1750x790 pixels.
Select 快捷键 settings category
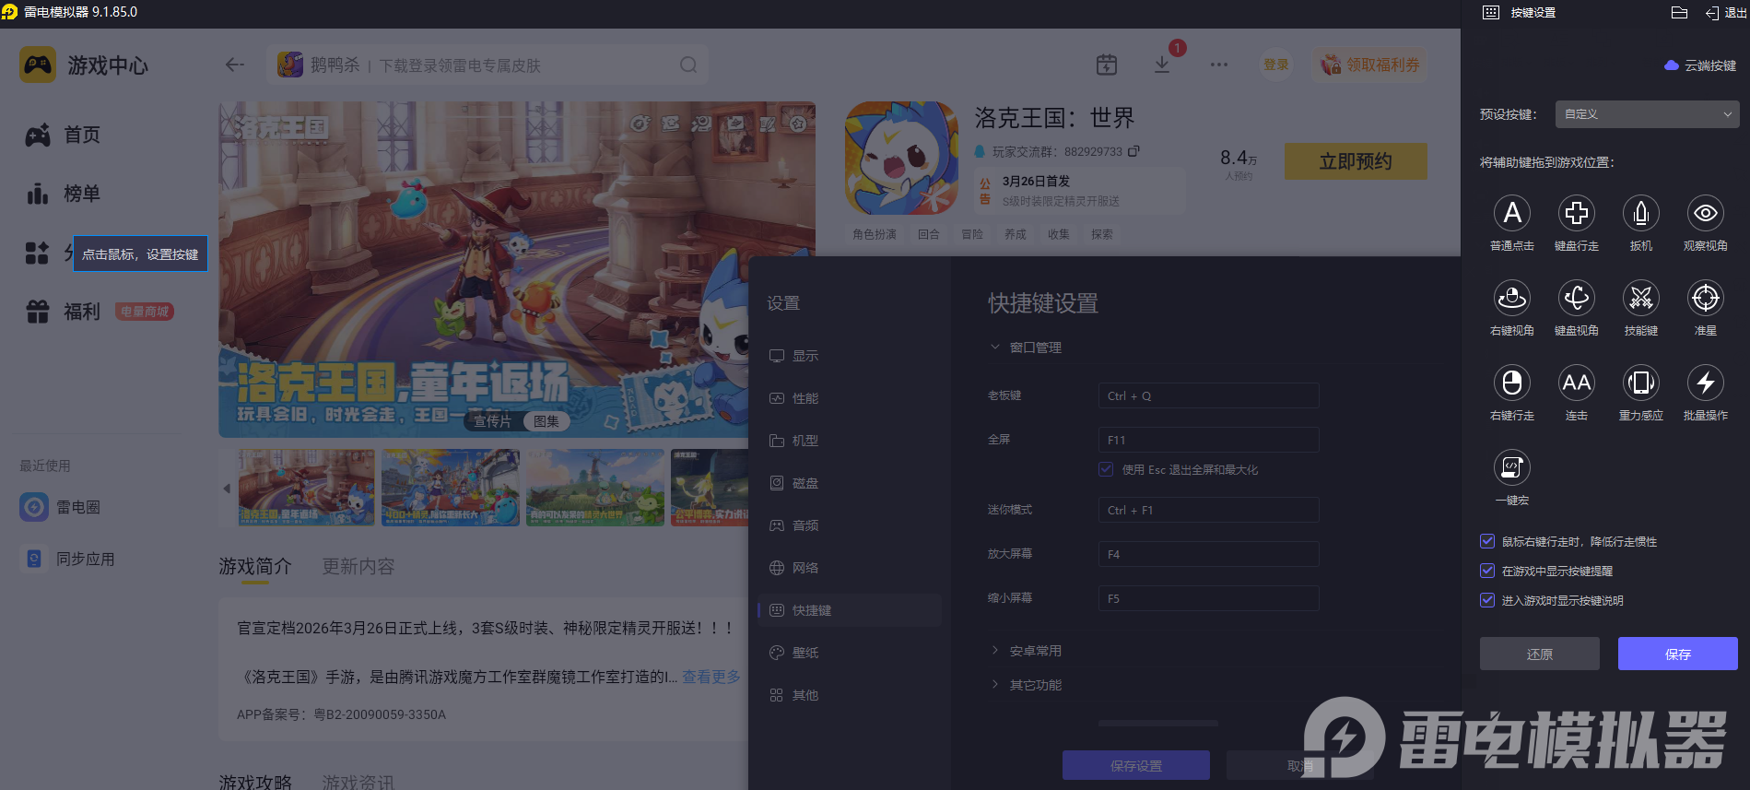pyautogui.click(x=849, y=610)
